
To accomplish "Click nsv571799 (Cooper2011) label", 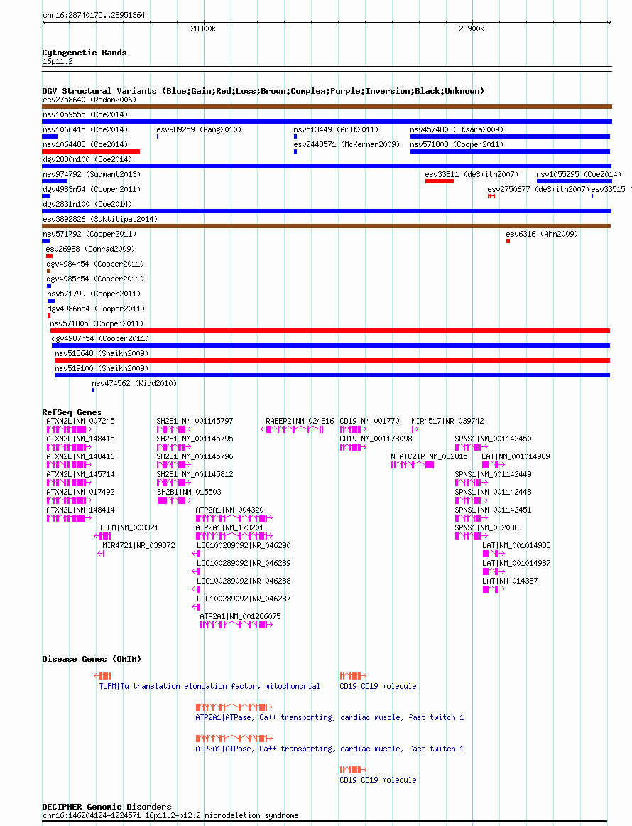I will pos(94,294).
